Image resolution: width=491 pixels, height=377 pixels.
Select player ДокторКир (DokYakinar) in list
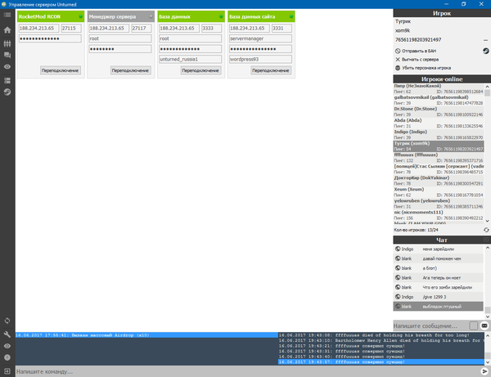tap(439, 181)
